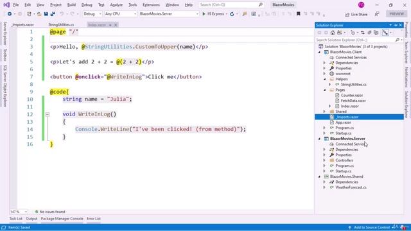This screenshot has height=231, width=411.
Task: Click the No issues found indicator
Action: [50, 212]
